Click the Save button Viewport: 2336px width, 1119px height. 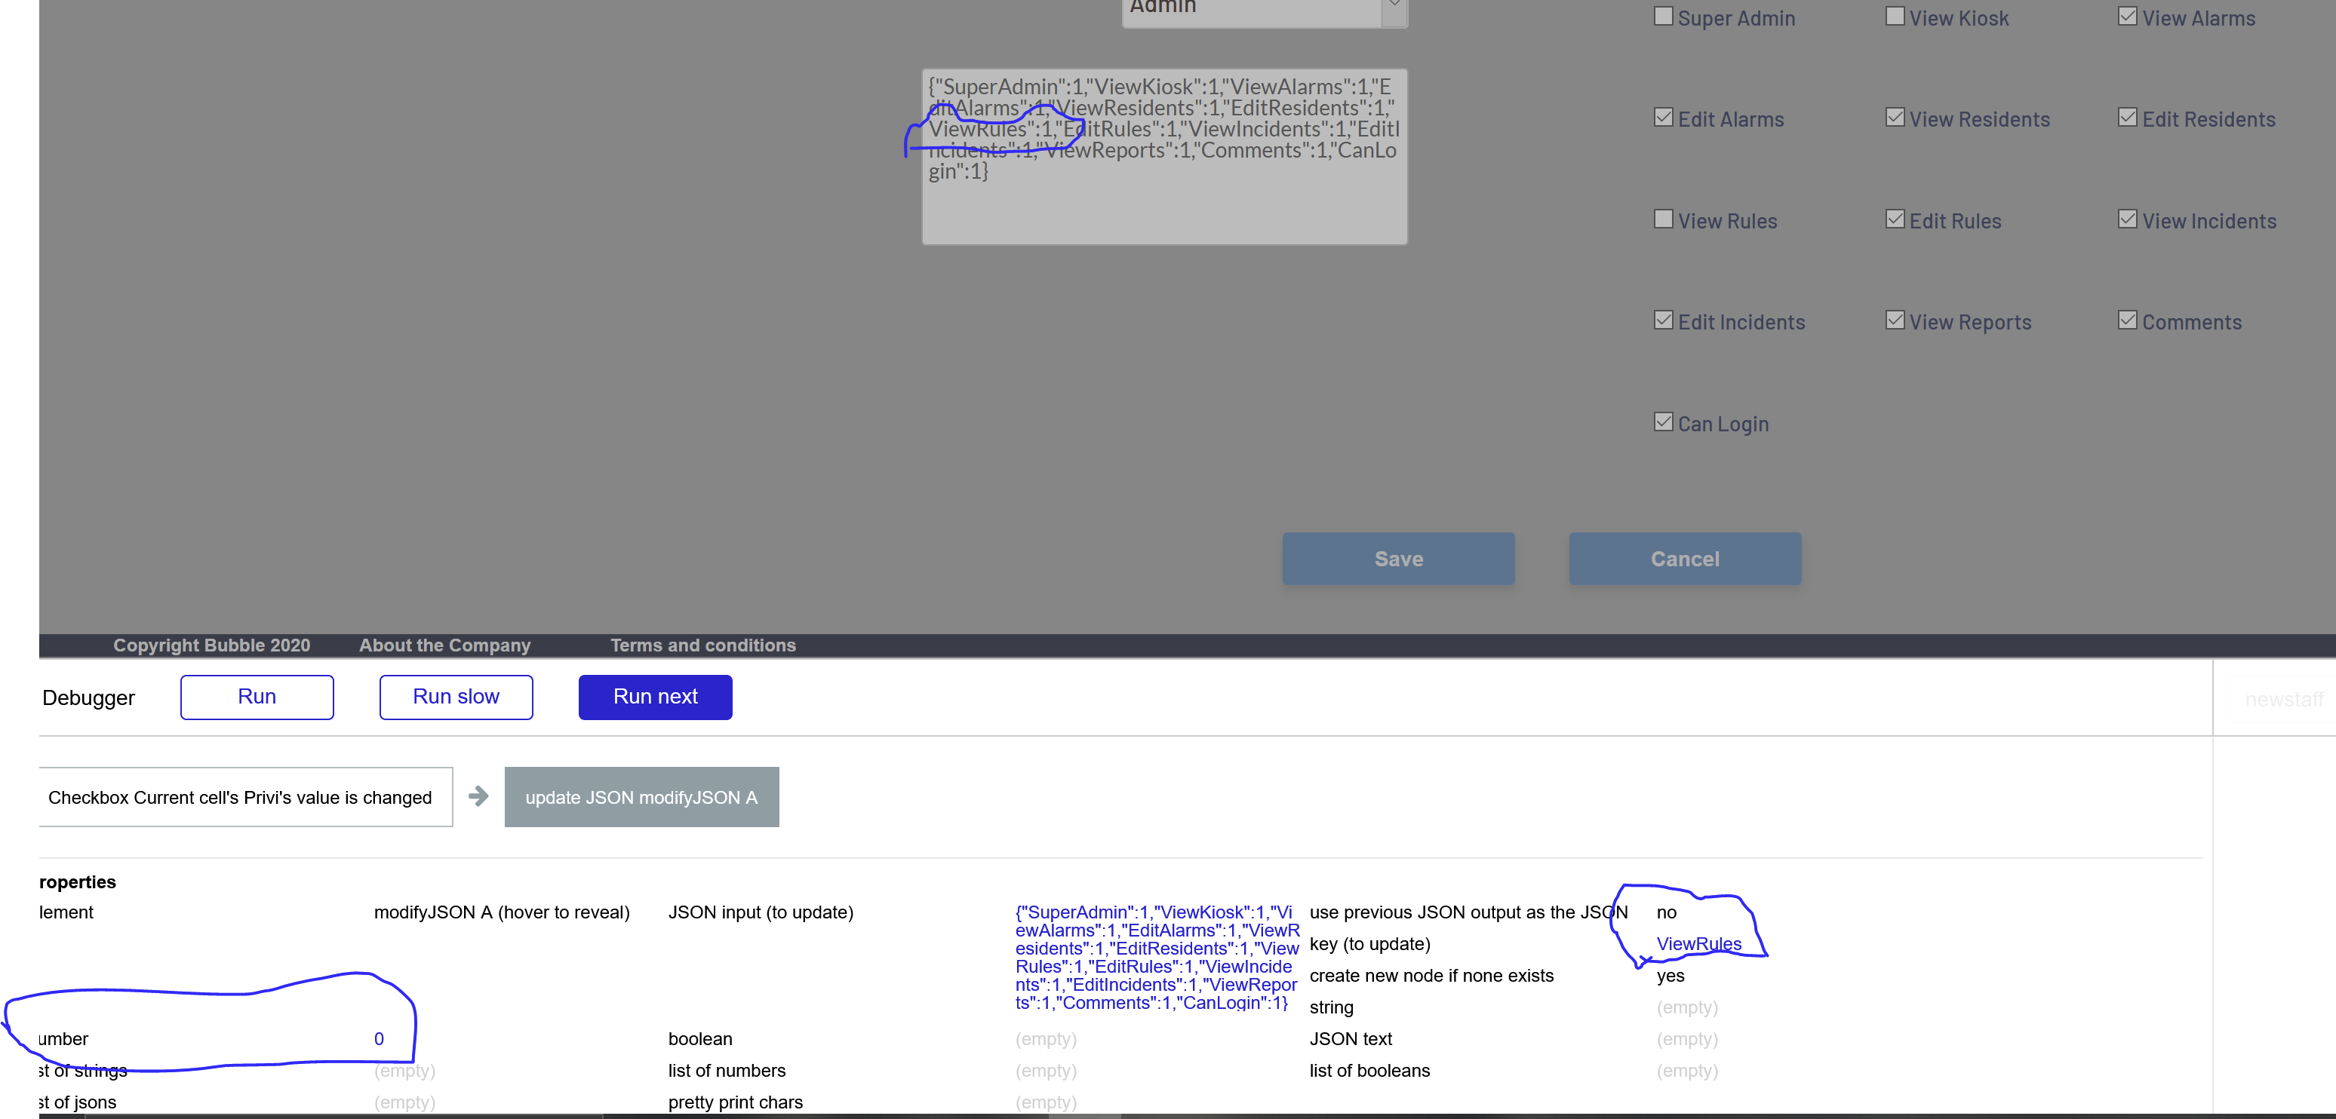coord(1397,558)
